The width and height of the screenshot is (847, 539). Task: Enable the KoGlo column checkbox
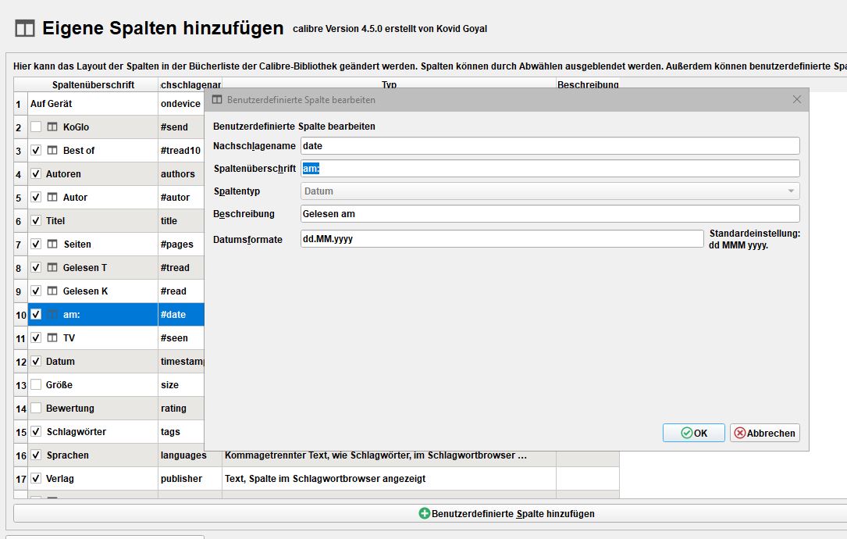(36, 127)
